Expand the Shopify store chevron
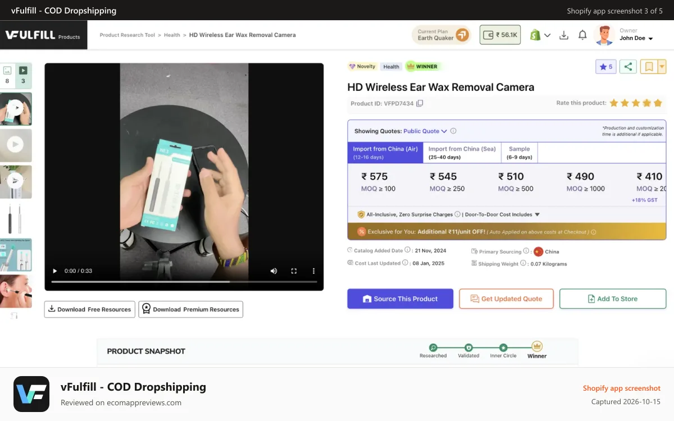This screenshot has height=421, width=674. click(548, 35)
